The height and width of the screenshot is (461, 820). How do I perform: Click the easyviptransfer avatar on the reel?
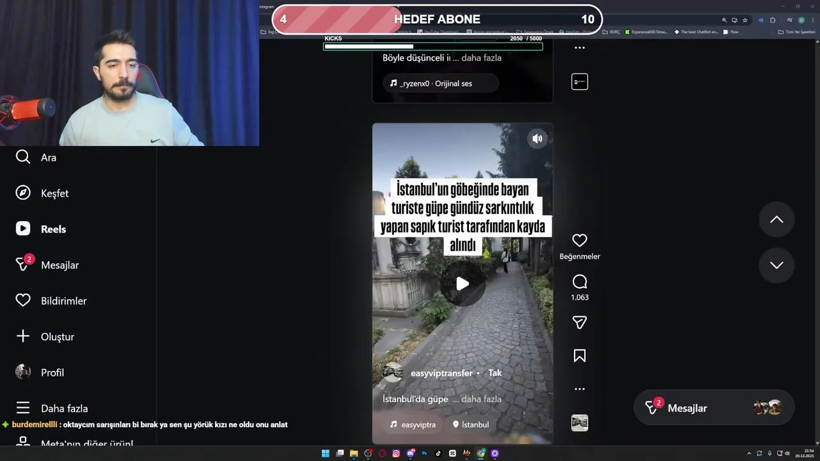click(393, 373)
